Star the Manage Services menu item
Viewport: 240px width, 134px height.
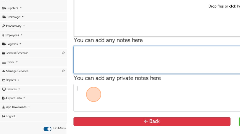[x=63, y=71]
